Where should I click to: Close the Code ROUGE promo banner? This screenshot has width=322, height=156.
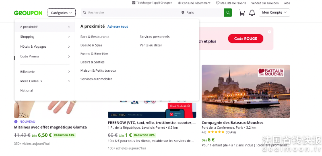pos(269,32)
